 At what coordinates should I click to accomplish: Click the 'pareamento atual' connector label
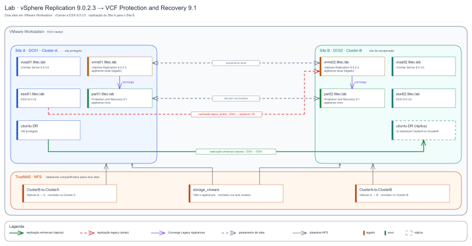(236, 63)
